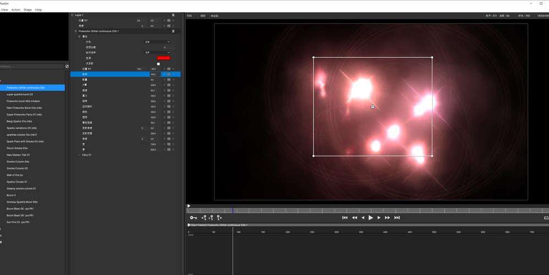This screenshot has width=549, height=275.
Task: Open the graph icon on the Layer 位置 XY row
Action: (x=169, y=21)
